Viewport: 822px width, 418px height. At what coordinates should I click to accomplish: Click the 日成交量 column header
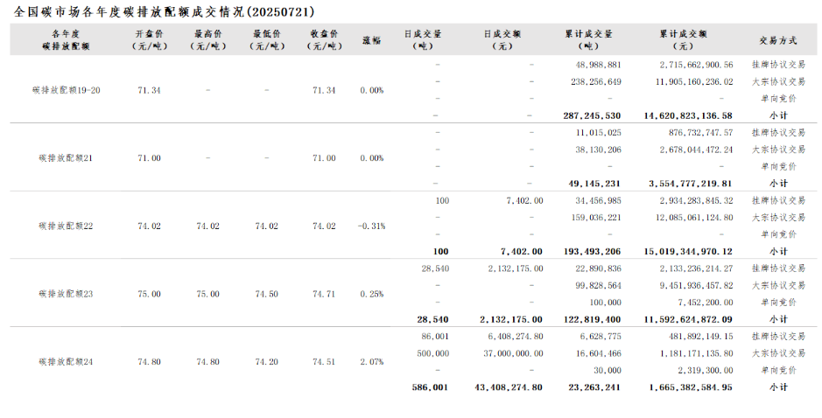point(423,39)
